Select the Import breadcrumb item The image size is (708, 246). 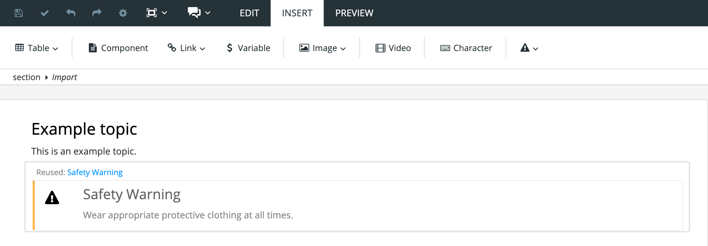64,77
